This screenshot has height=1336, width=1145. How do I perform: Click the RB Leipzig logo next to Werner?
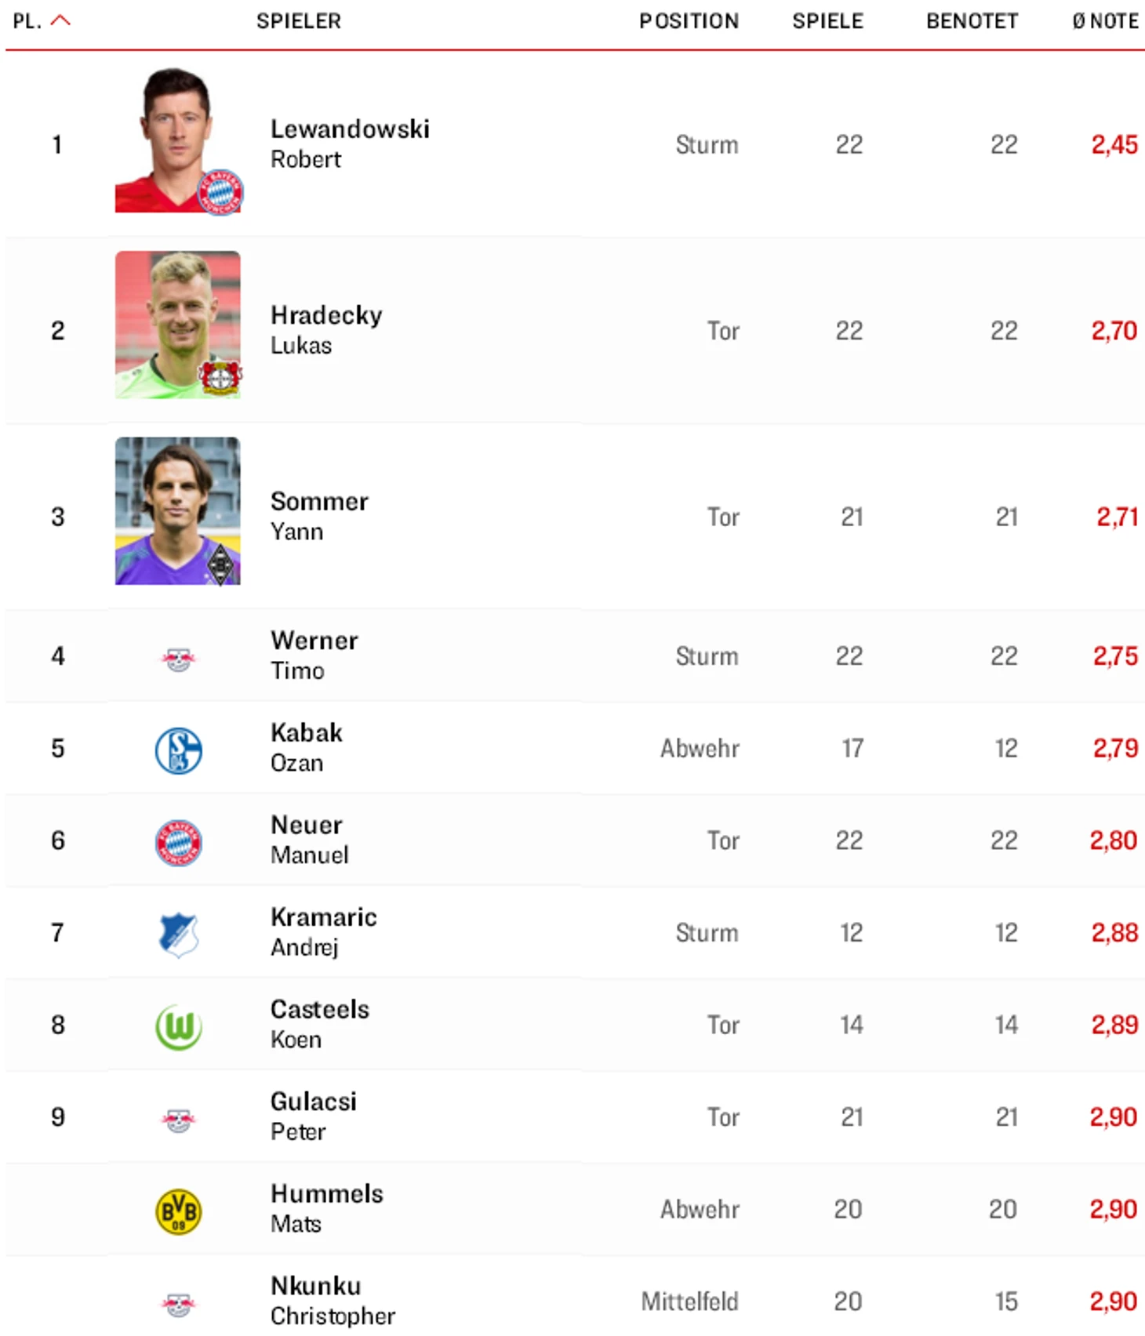point(178,659)
